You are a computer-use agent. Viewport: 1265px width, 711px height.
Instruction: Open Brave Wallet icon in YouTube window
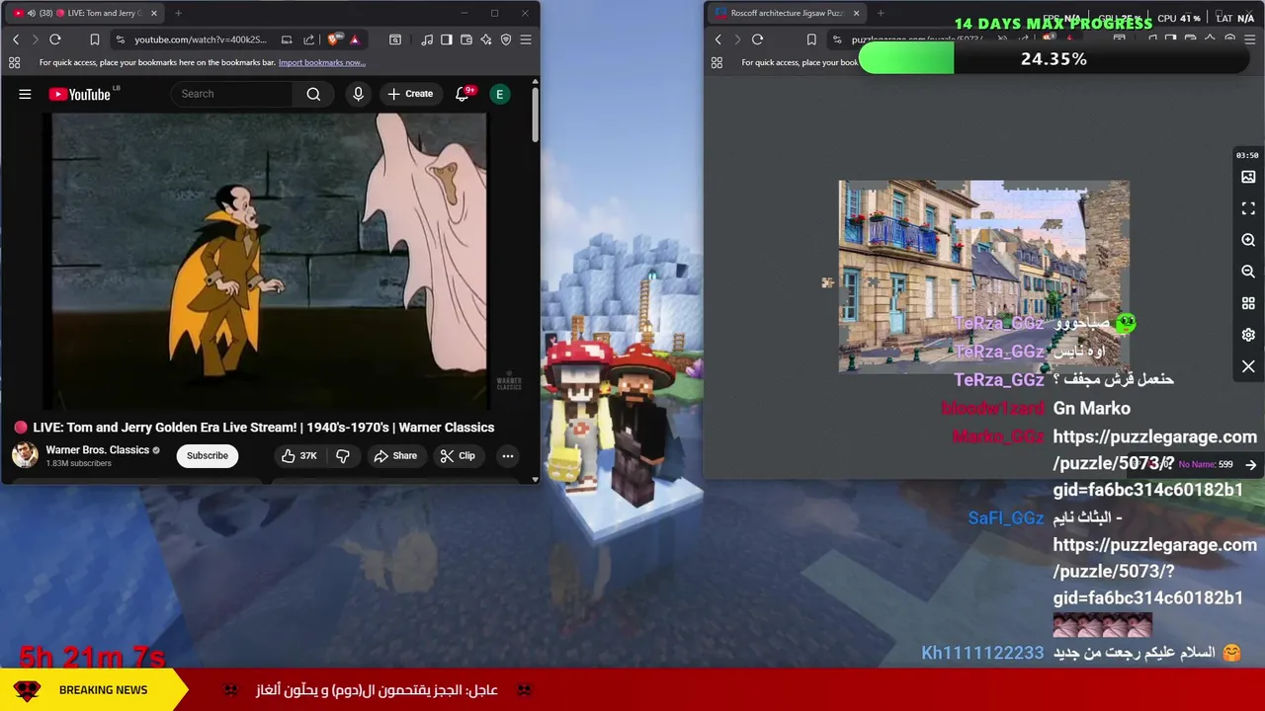click(x=466, y=39)
